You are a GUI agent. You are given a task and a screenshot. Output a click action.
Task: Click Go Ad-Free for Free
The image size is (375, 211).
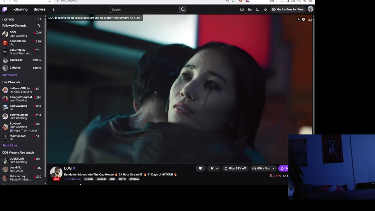coord(288,9)
